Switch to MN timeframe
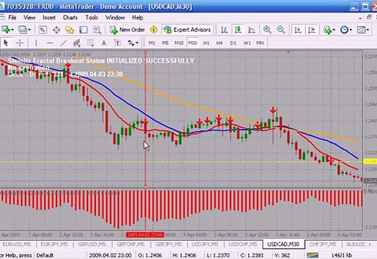Image resolution: width=377 pixels, height=259 pixels. coord(260,43)
